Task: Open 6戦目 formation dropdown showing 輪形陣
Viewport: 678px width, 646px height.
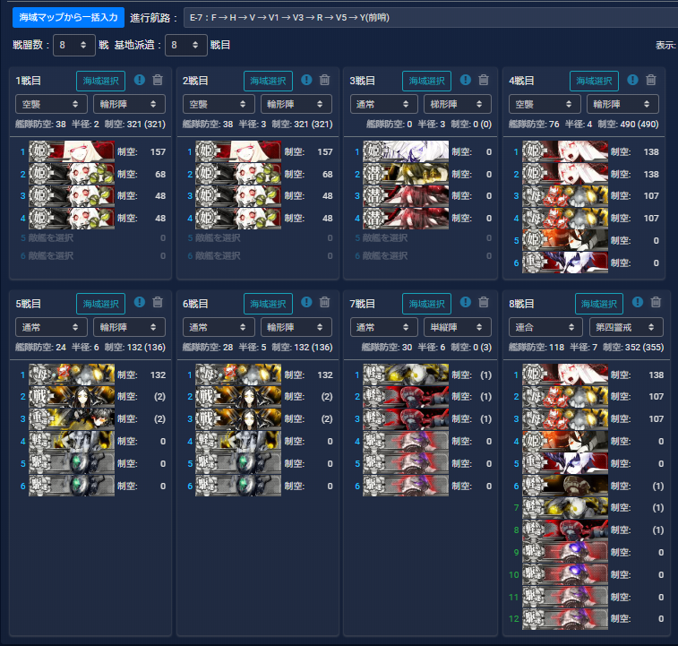Action: point(296,327)
